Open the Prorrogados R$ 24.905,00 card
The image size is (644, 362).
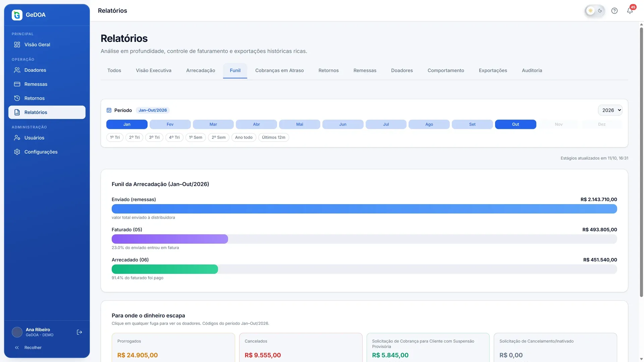[x=173, y=347]
